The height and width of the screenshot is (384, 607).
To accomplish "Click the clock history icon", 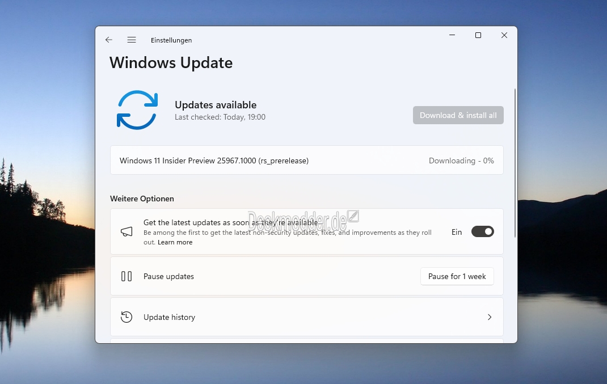I will click(127, 317).
